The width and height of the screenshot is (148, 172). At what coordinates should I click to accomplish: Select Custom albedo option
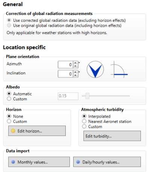click(9, 99)
